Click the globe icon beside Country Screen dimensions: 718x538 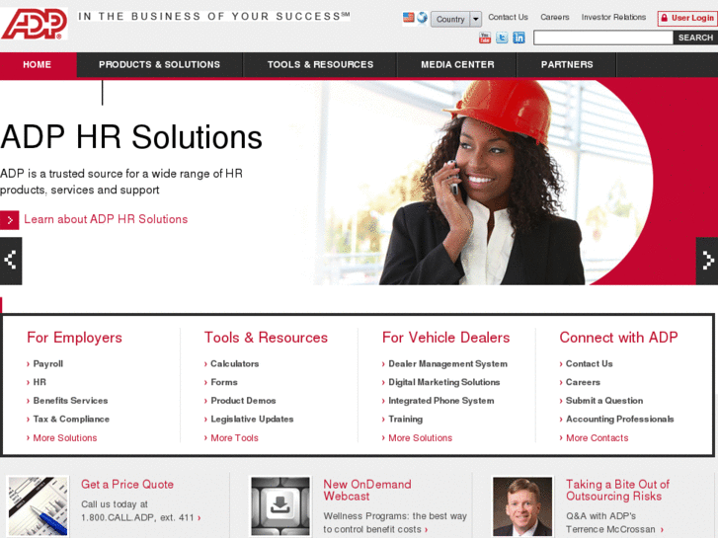coord(422,18)
